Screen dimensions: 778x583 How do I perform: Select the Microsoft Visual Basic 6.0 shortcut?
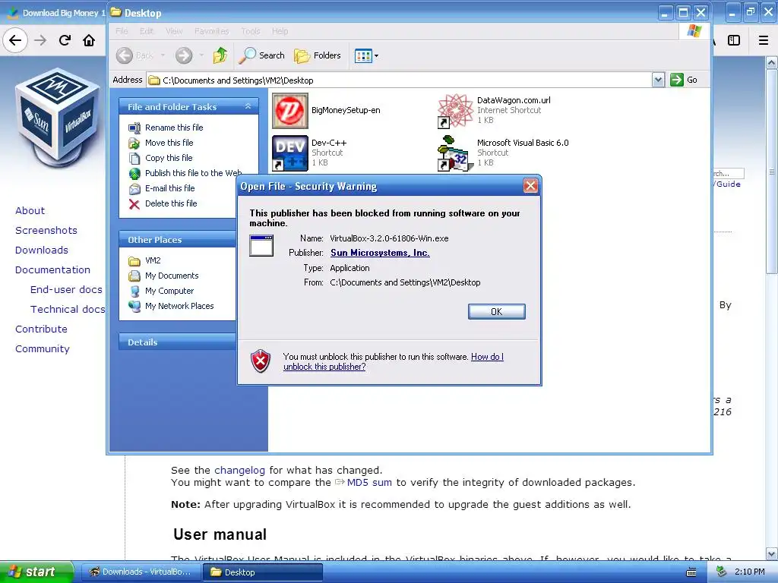point(523,143)
